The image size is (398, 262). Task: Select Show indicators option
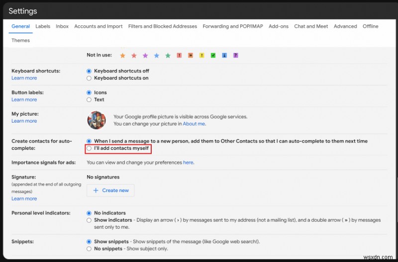[89, 220]
